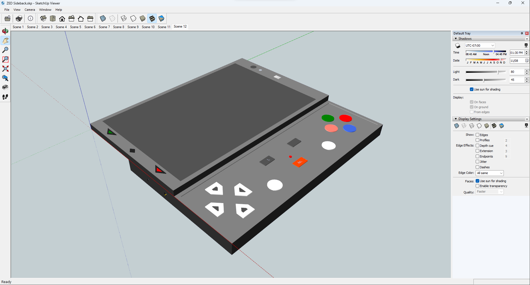Switch to Iso view house icon
This screenshot has width=530, height=285.
(43, 18)
